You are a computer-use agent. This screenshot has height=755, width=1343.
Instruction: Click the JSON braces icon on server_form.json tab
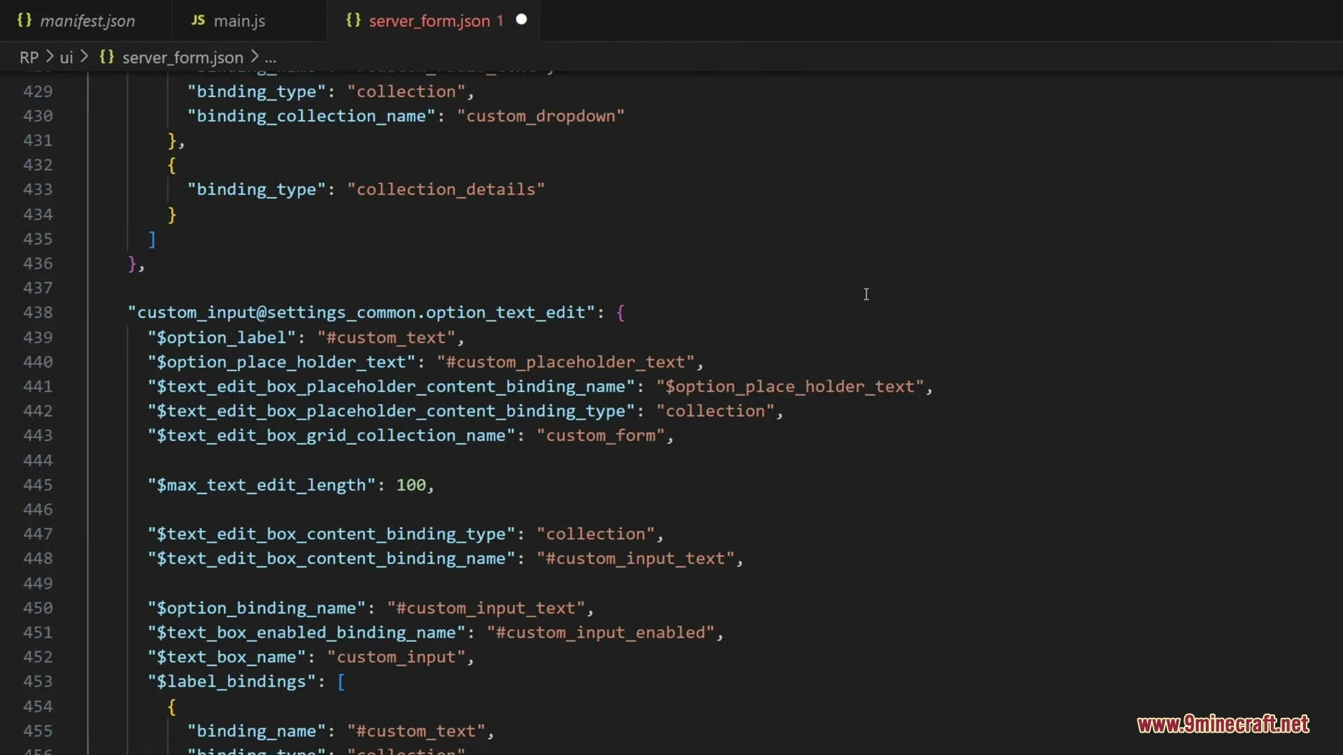[x=353, y=20]
